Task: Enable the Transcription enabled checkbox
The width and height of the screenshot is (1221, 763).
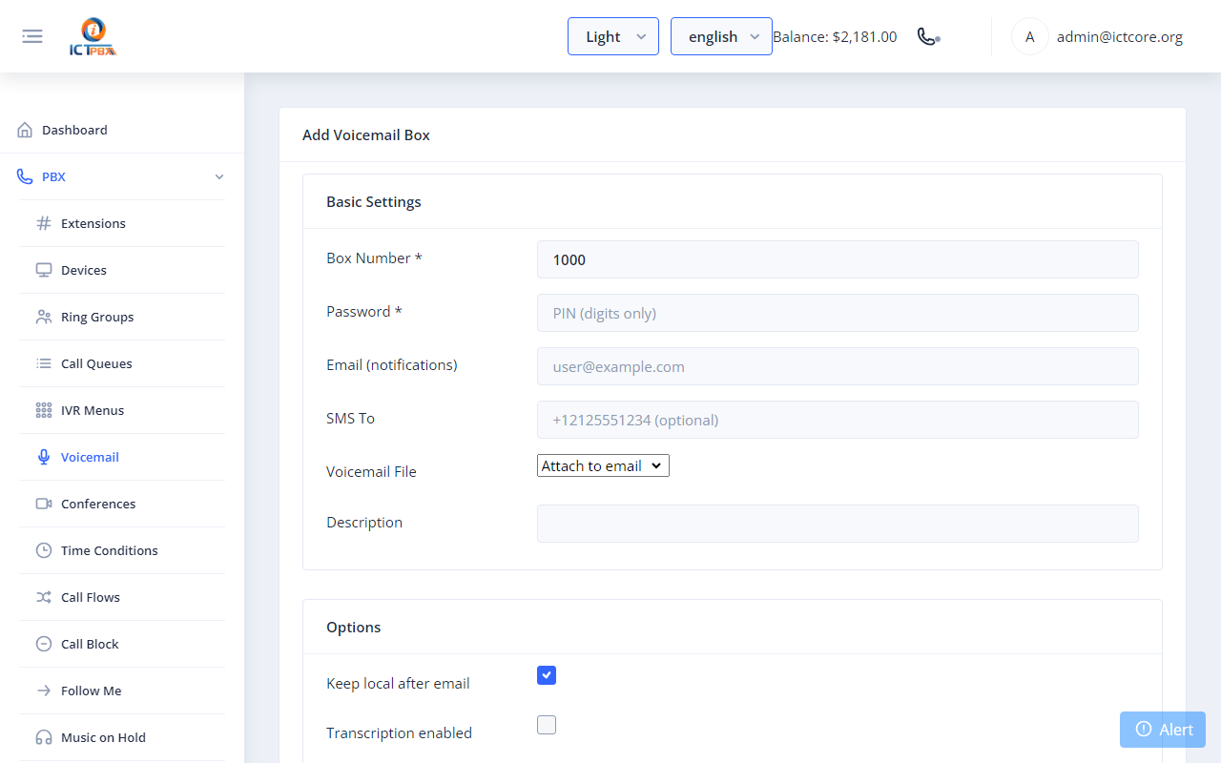Action: coord(547,725)
